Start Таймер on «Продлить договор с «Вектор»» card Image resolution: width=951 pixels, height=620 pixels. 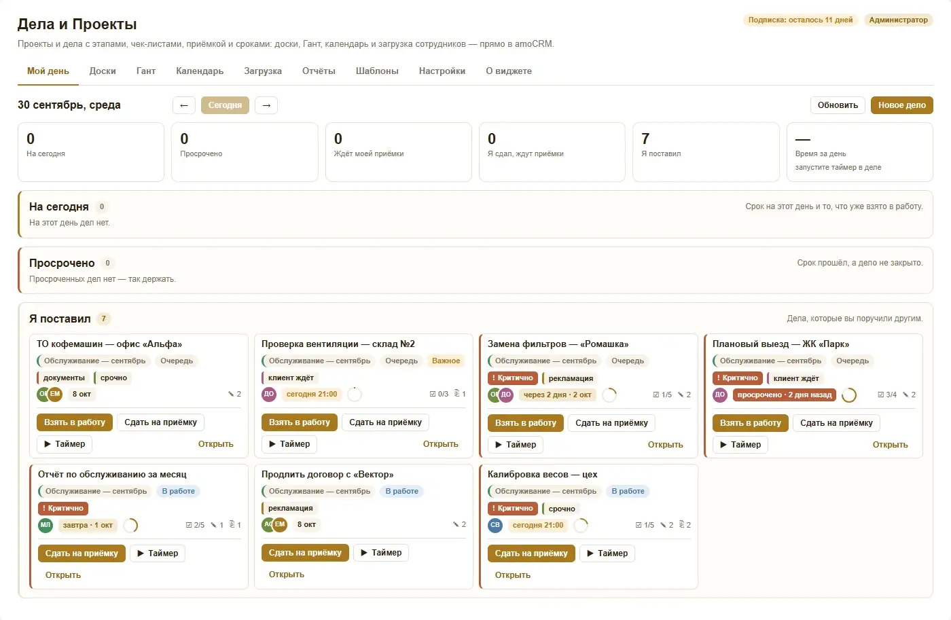(x=381, y=553)
